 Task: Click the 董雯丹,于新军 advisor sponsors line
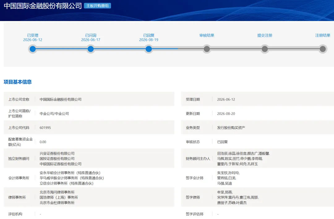pyautogui.click(x=237, y=164)
